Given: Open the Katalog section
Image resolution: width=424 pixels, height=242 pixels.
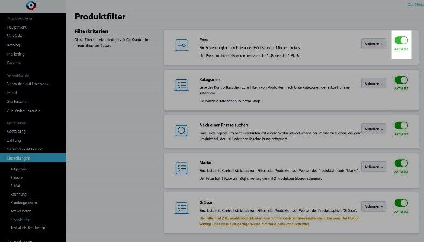Looking at the screenshot, I should [x=13, y=45].
